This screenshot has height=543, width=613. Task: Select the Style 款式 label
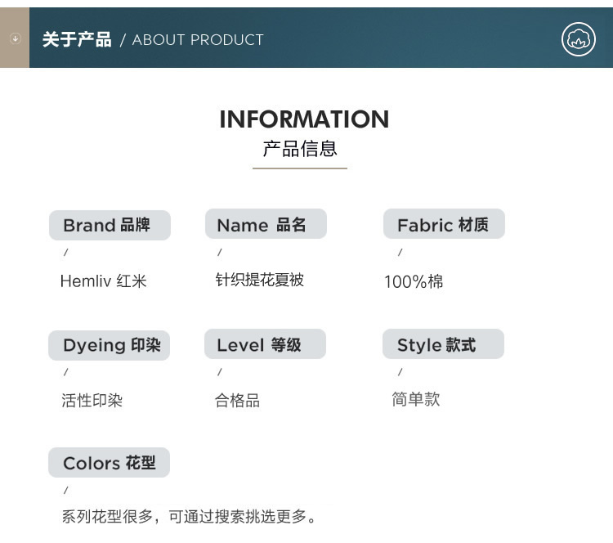(443, 344)
